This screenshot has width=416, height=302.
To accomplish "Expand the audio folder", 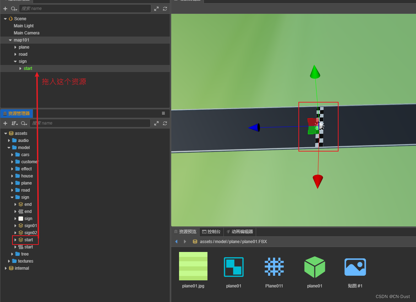I will (x=9, y=141).
